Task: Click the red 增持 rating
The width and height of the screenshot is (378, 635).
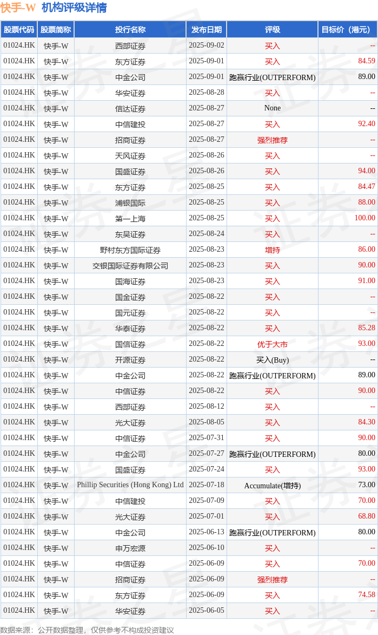Action: tap(273, 250)
